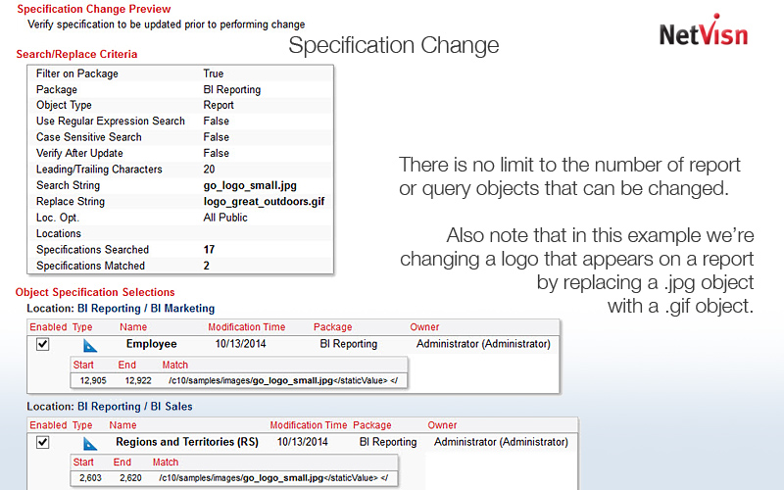
Task: Select the Employee report name
Action: tap(152, 344)
